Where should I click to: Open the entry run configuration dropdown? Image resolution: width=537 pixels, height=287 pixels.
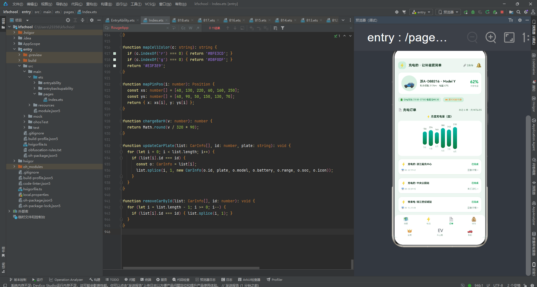point(421,12)
